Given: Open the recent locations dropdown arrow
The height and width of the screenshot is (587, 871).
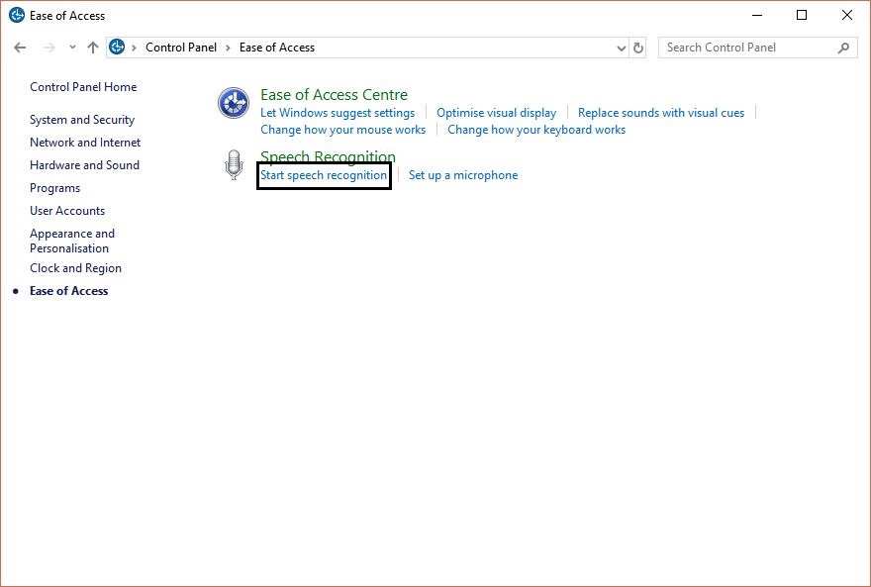Looking at the screenshot, I should coord(72,48).
